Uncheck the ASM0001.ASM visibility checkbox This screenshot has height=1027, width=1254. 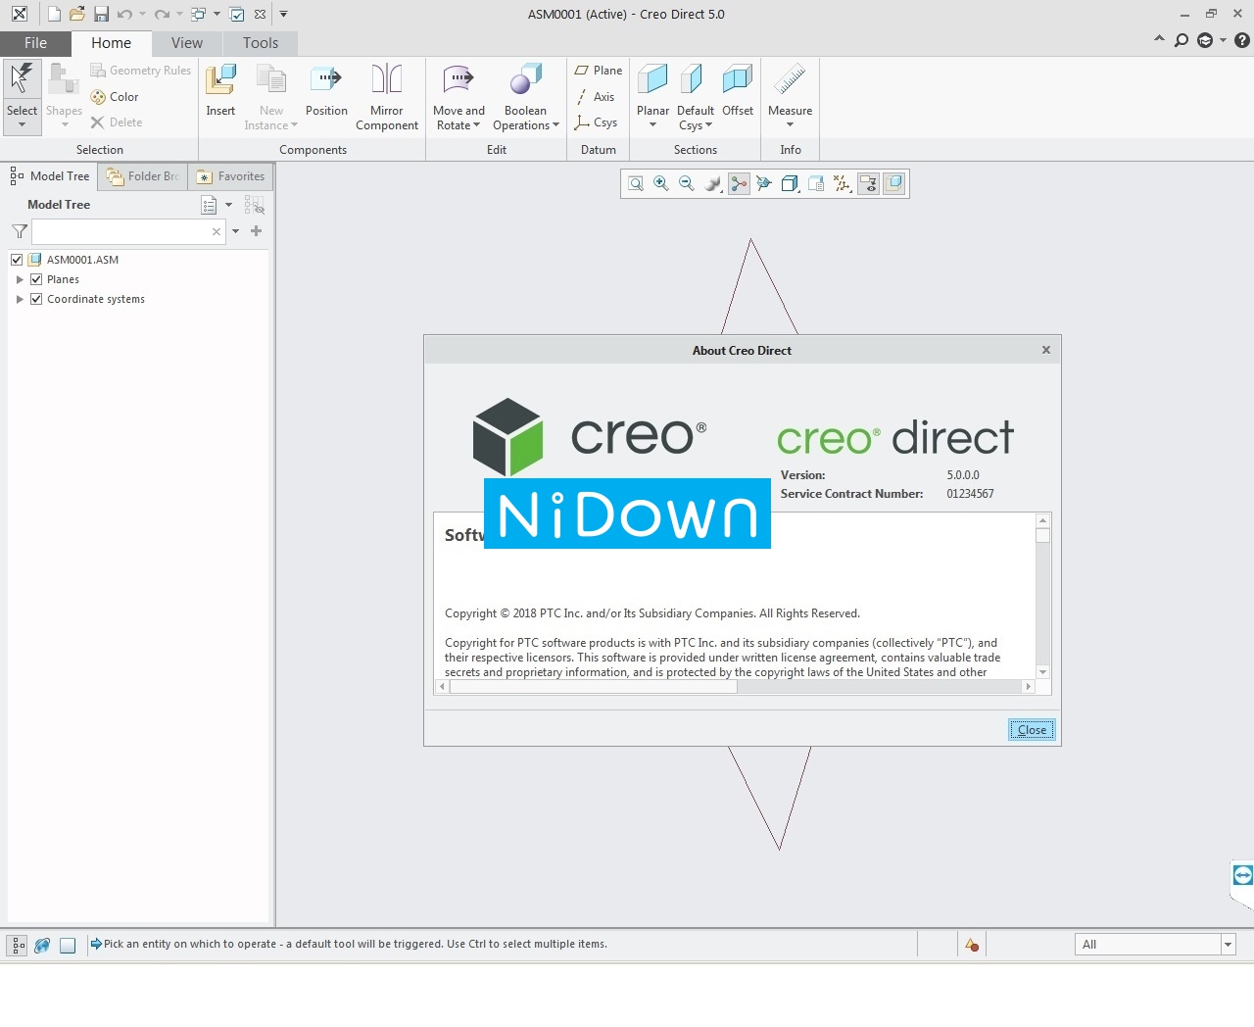pyautogui.click(x=17, y=260)
